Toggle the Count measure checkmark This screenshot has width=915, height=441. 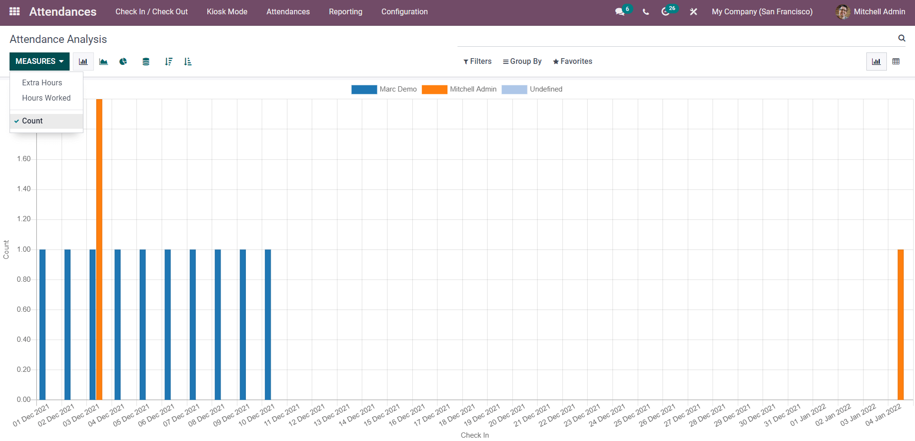[32, 121]
